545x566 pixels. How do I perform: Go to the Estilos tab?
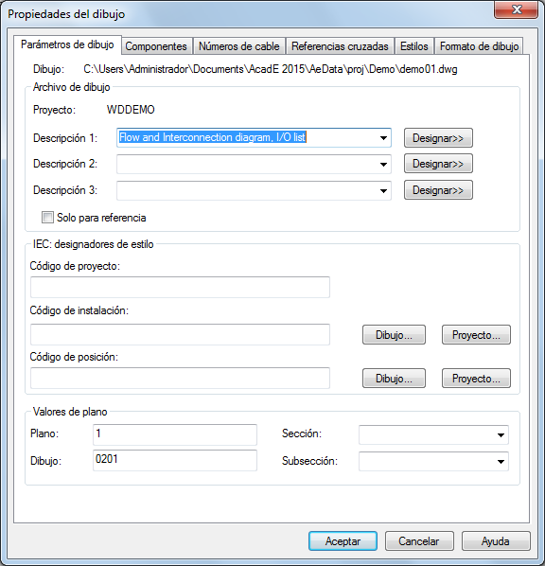[x=414, y=46]
